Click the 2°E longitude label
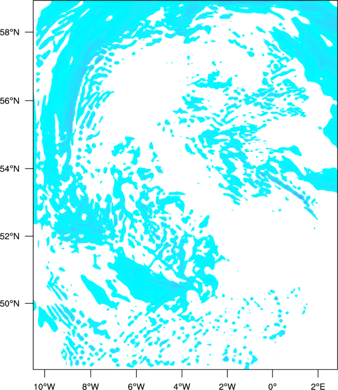Viewport: 338px width, 390px height. 318,386
